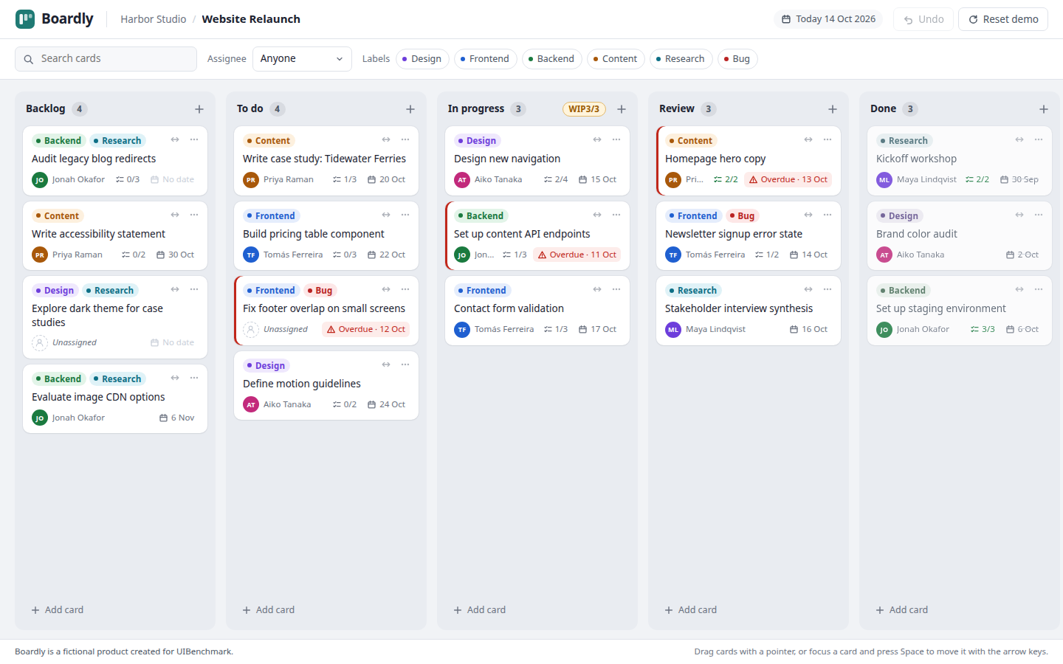Toggle the Backend label filter chip

point(552,59)
